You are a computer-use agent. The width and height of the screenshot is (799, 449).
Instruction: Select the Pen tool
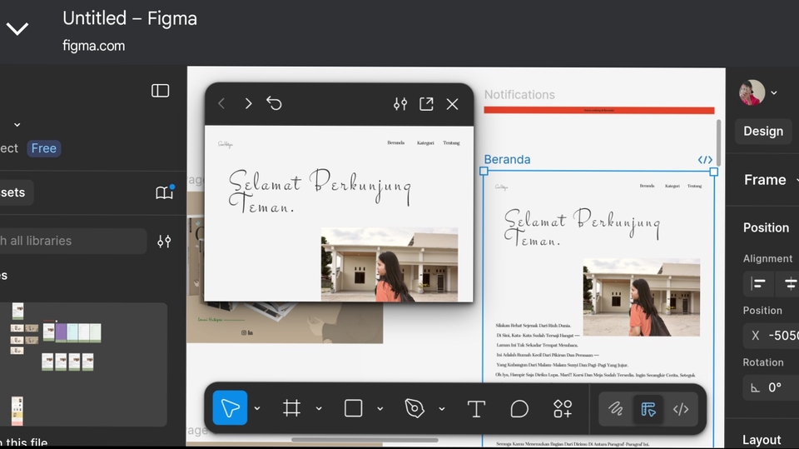pos(414,408)
